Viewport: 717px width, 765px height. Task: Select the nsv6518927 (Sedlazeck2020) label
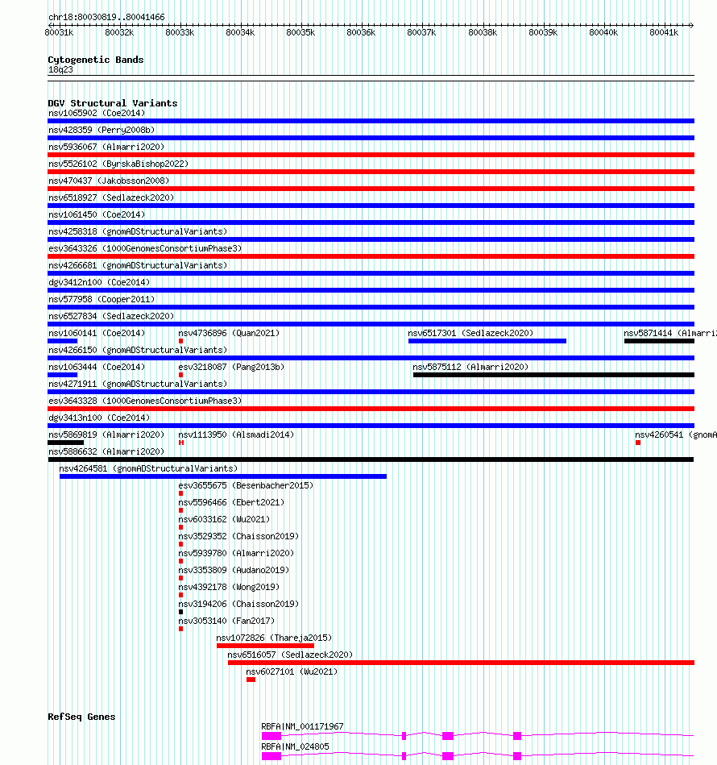tap(111, 197)
